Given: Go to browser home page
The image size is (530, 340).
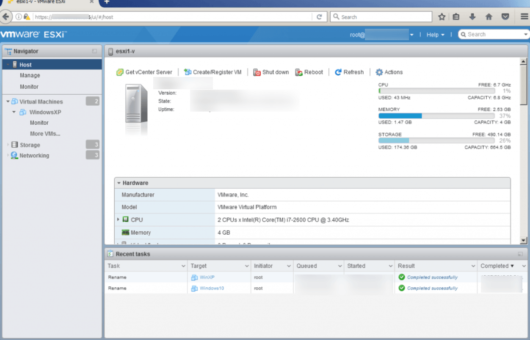Looking at the screenshot, I should [x=489, y=17].
